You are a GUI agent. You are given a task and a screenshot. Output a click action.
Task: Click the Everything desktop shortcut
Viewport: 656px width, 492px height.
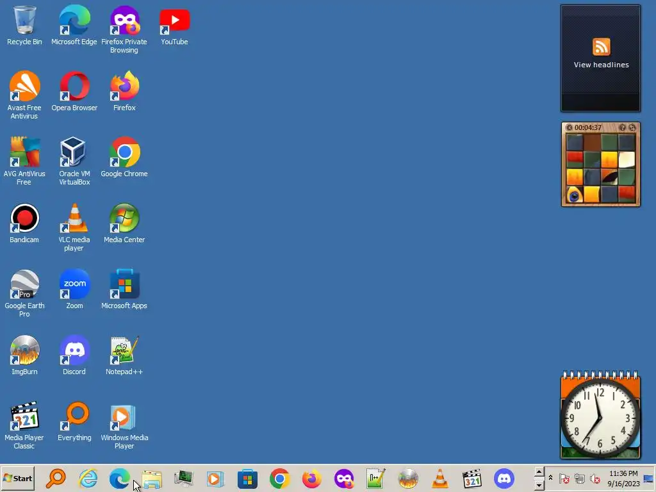click(x=74, y=421)
